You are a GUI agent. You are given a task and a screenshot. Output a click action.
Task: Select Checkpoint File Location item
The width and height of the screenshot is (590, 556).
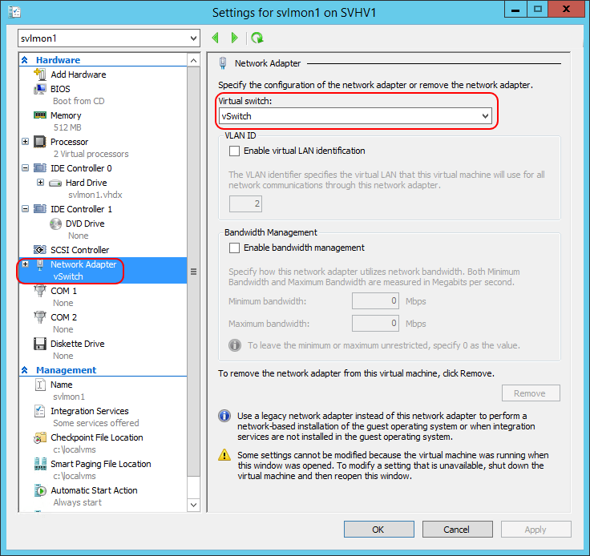point(97,437)
